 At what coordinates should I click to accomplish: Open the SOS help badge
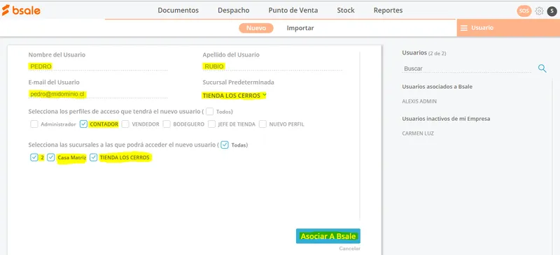[524, 11]
